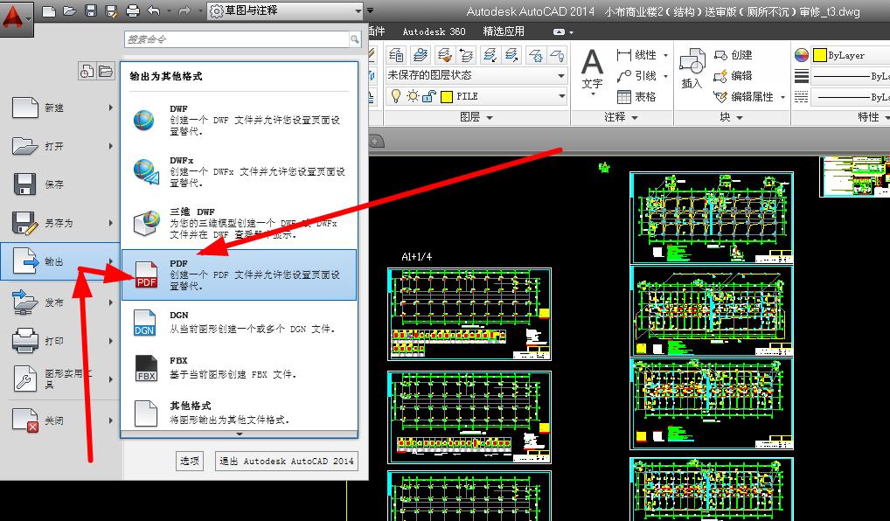Choose DGN export option
The image size is (890, 521).
239,323
